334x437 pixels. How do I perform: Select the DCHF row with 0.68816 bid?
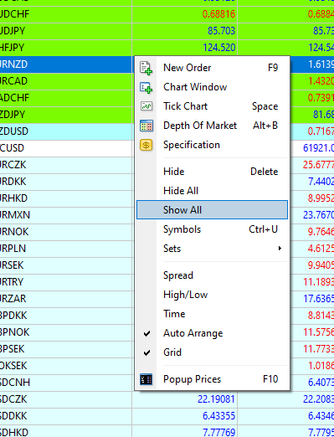tap(167, 14)
